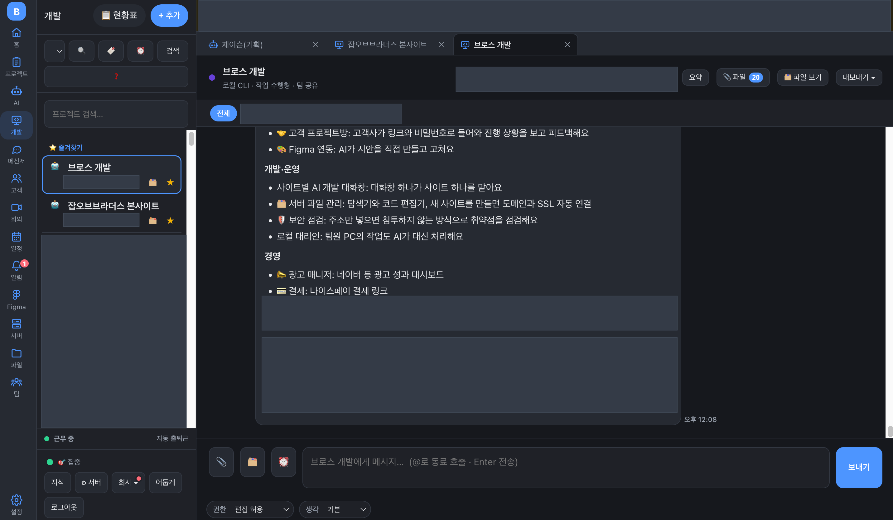Toggle favorite star on 잡오브브라더스 본사이트 row
This screenshot has width=893, height=520.
click(x=170, y=220)
